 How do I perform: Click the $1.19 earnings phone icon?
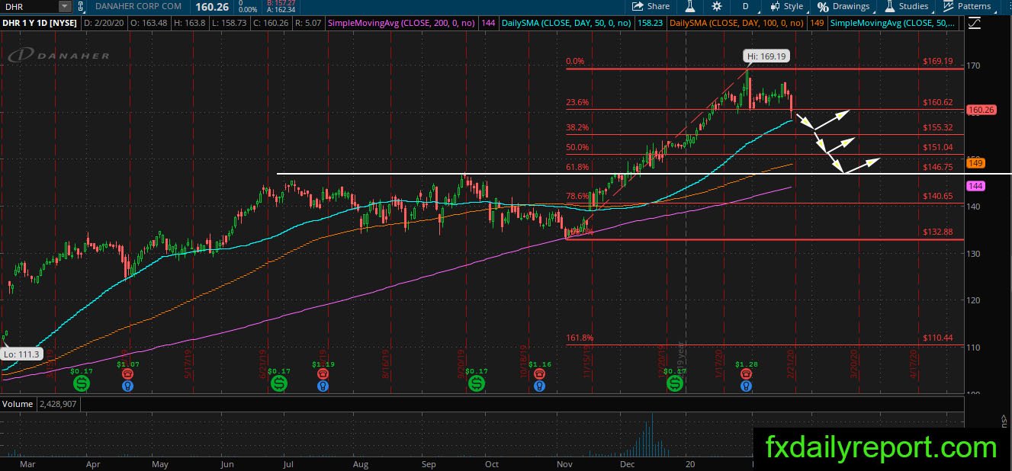pos(323,374)
